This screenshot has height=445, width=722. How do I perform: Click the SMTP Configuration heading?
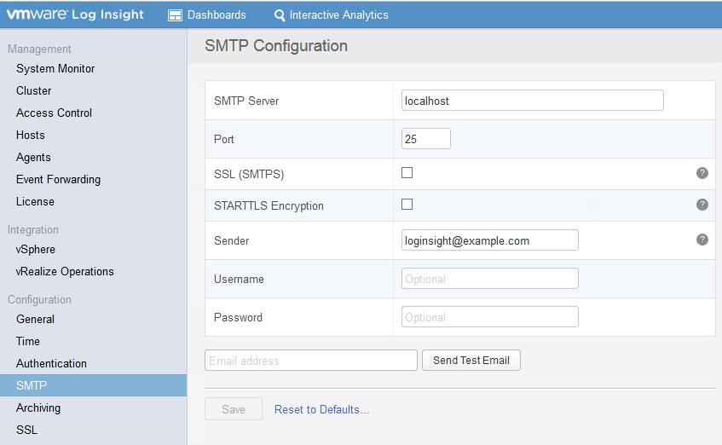point(276,45)
